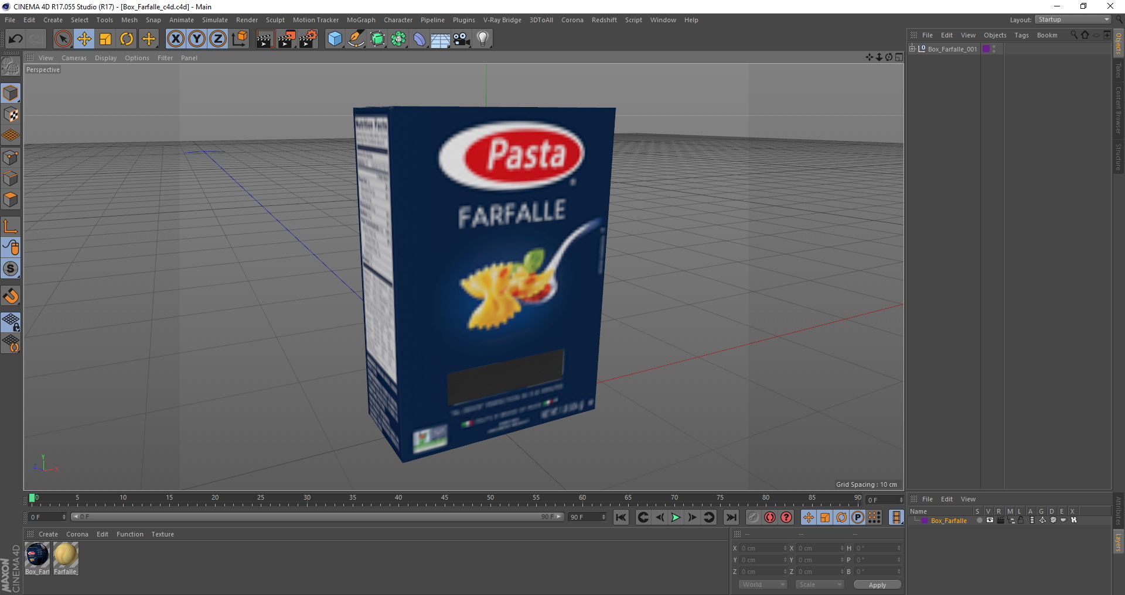Switch to Layers side tab
Viewport: 1125px width, 595px height.
tap(1118, 542)
